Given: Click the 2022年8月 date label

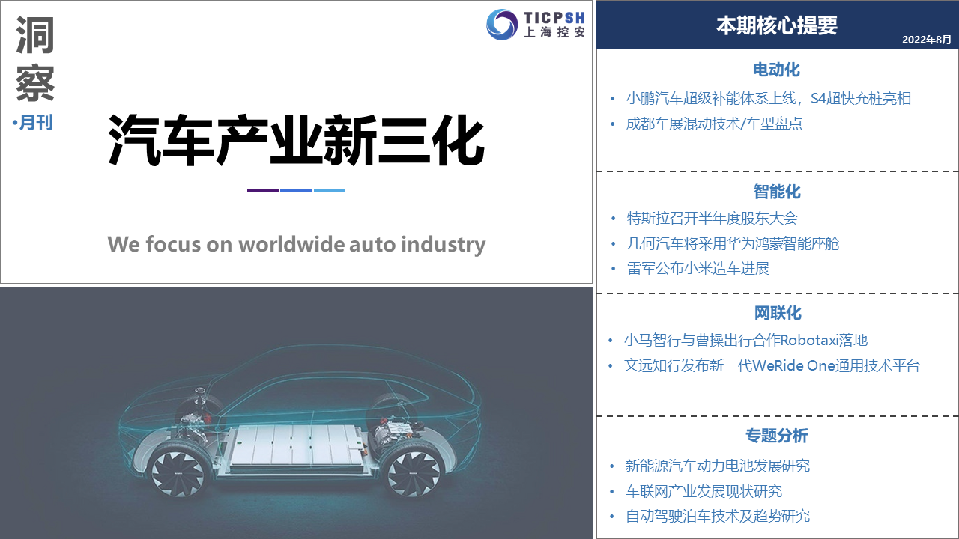Looking at the screenshot, I should pyautogui.click(x=926, y=39).
